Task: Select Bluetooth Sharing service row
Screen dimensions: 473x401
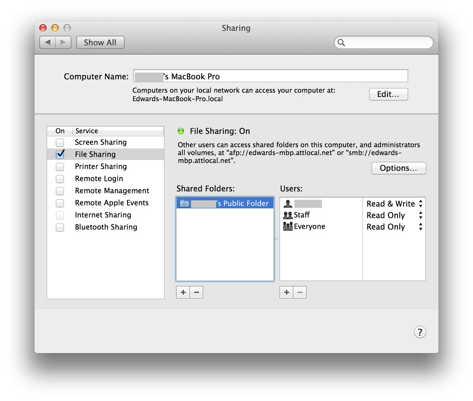Action: tap(106, 227)
